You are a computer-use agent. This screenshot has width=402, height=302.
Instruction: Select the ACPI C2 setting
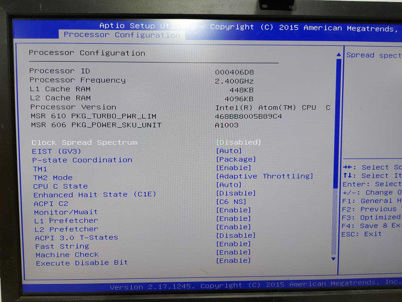point(51,204)
